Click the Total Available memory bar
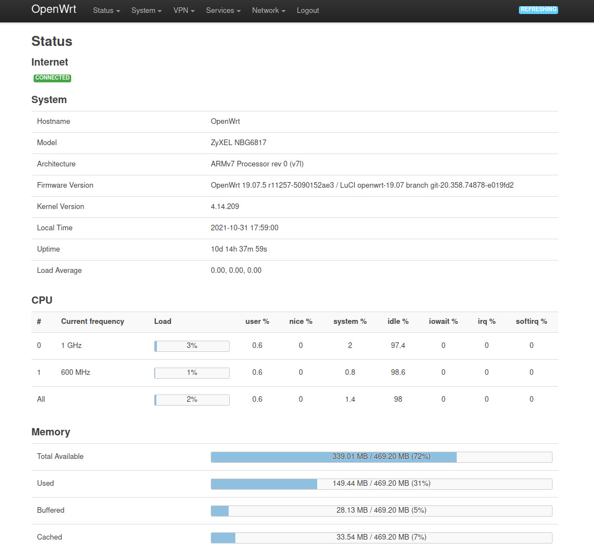This screenshot has height=548, width=594. click(381, 457)
